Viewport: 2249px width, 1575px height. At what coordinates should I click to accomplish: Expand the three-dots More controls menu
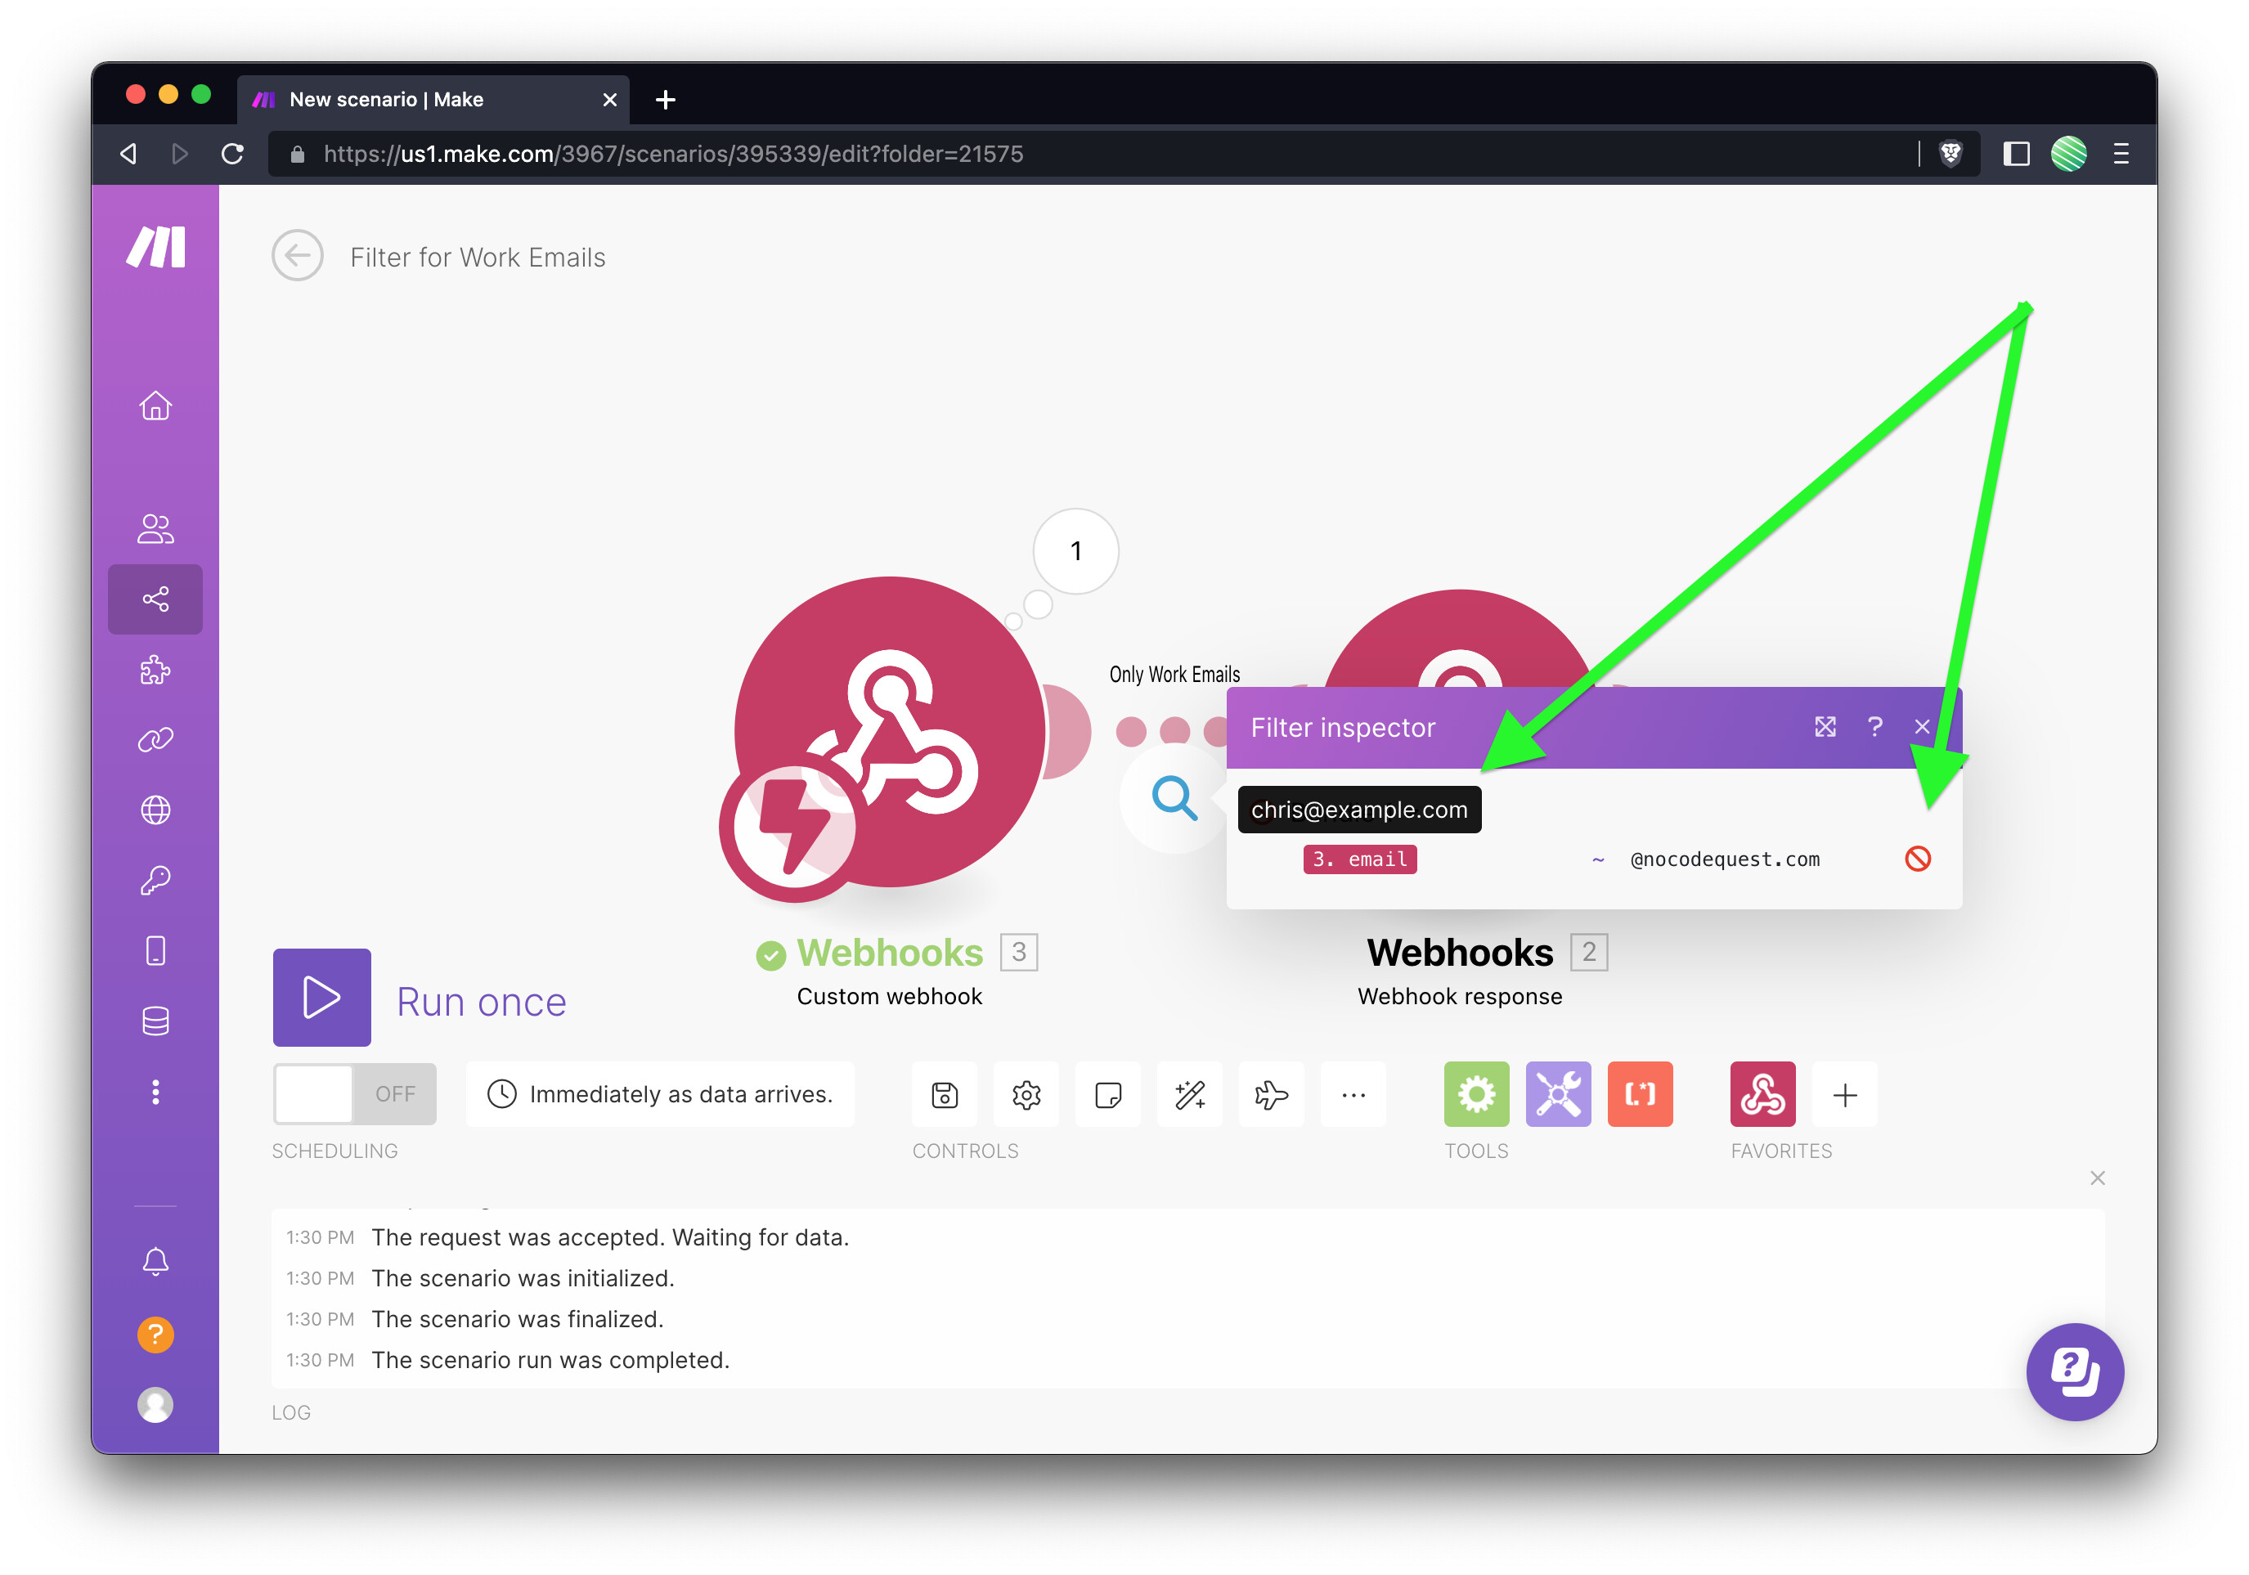coord(1353,1094)
